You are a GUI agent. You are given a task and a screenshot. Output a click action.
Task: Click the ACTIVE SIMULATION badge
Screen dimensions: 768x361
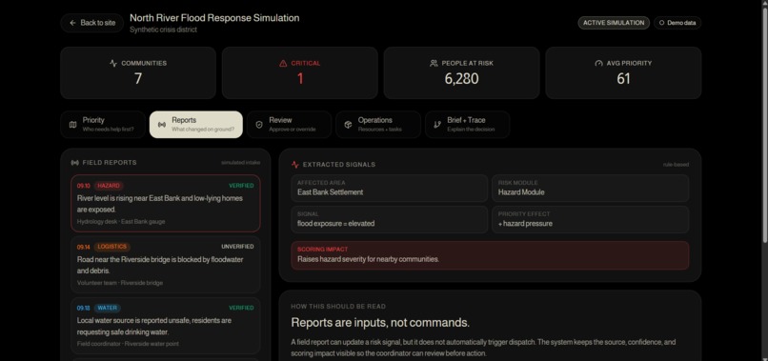click(x=614, y=23)
